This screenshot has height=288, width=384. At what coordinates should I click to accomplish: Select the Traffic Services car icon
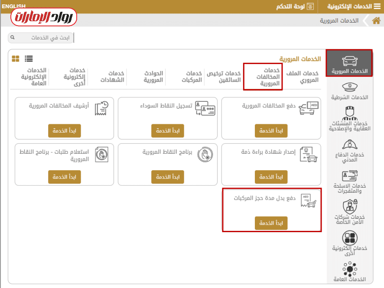tap(349, 62)
